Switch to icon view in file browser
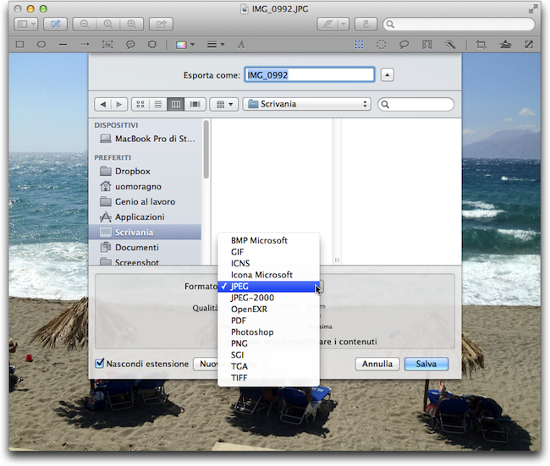550x466 pixels. pos(140,104)
